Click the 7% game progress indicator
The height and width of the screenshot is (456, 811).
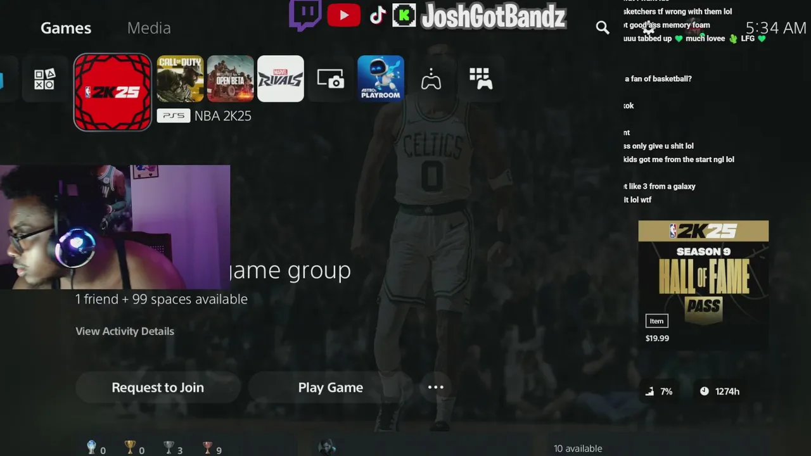[x=659, y=391]
